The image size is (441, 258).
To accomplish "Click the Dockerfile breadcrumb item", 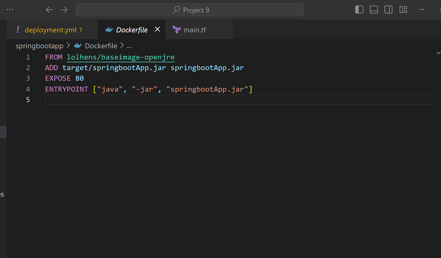I will [x=101, y=46].
